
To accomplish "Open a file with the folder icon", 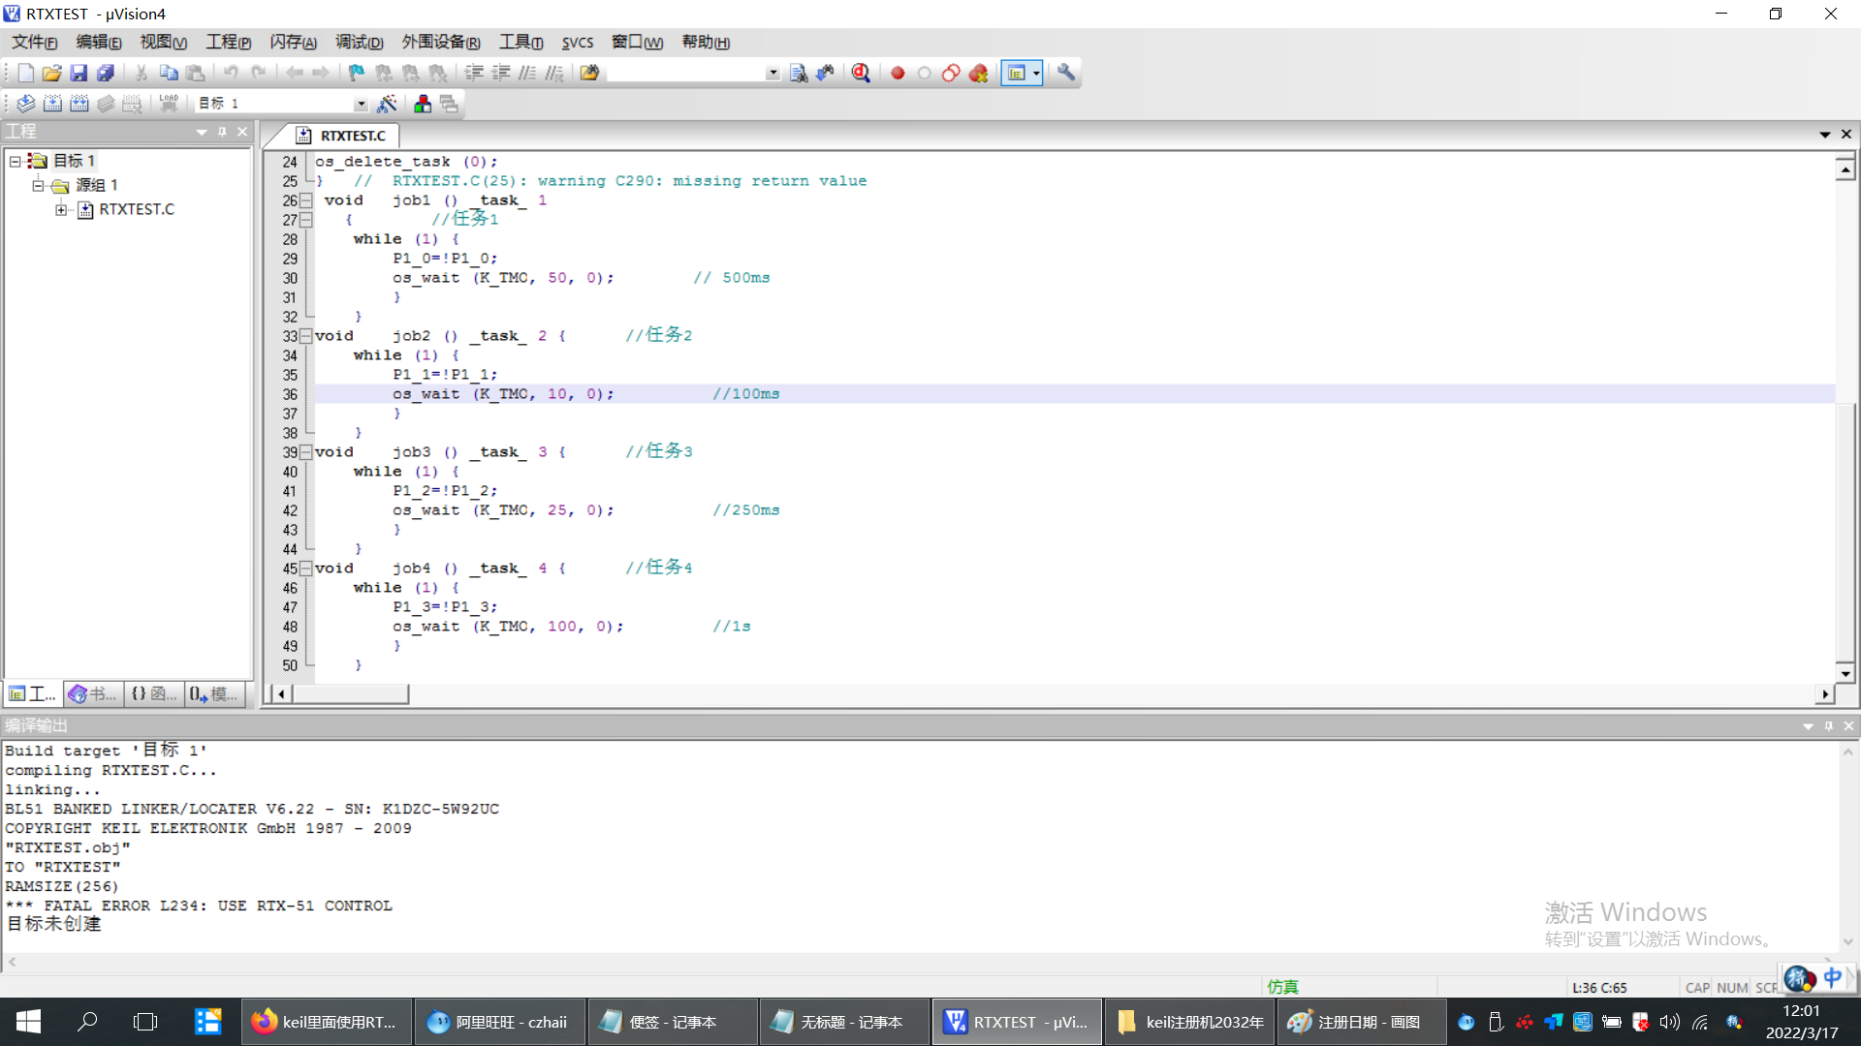I will [52, 73].
